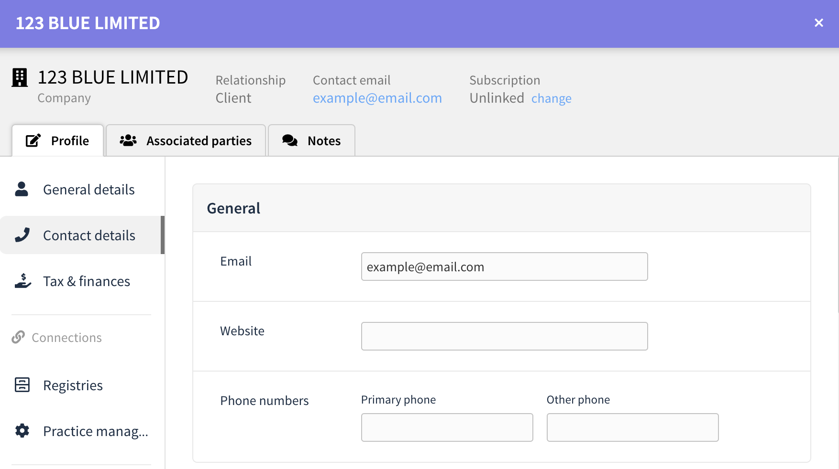The image size is (839, 469).
Task: Click the Notes speech bubbles icon
Action: [290, 140]
